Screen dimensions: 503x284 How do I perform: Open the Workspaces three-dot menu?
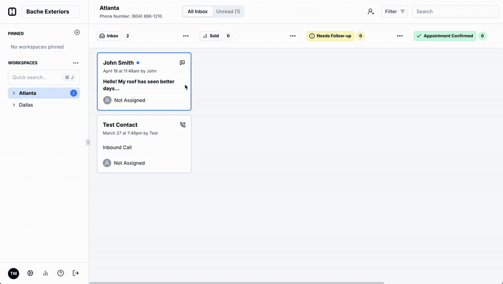(75, 63)
